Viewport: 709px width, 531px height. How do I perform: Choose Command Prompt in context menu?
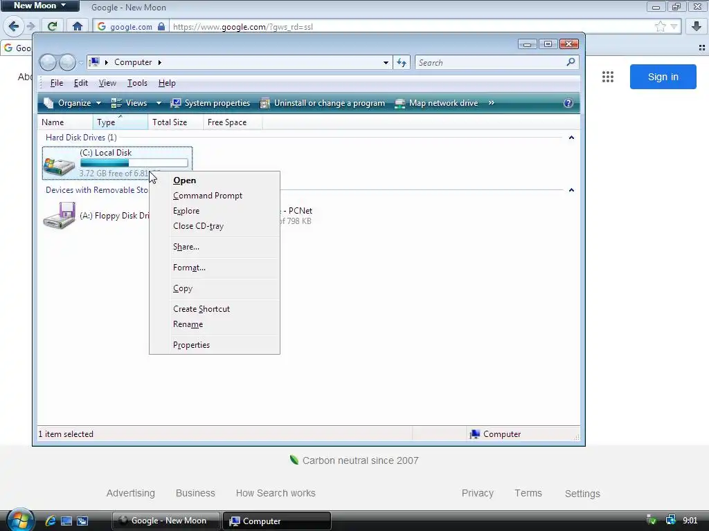coord(215,196)
